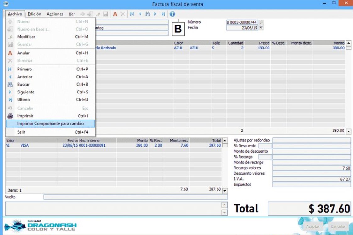The height and width of the screenshot is (235, 353).
Task: Click the binoculars search icon in toolbar
Action: coord(147,14)
